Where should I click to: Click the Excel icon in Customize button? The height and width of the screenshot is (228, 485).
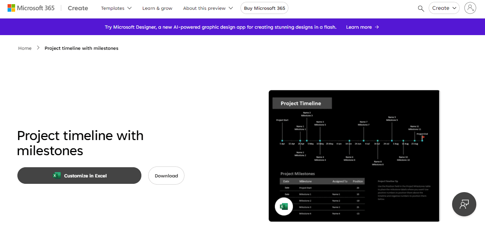(x=57, y=176)
